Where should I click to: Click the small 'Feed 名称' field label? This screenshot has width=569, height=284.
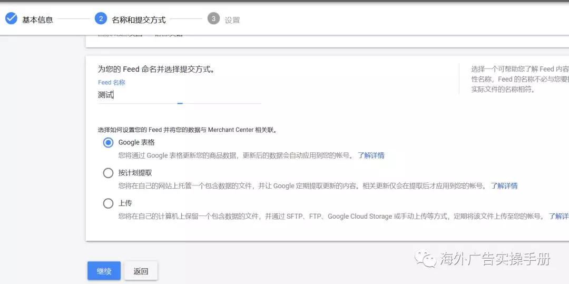tap(112, 82)
